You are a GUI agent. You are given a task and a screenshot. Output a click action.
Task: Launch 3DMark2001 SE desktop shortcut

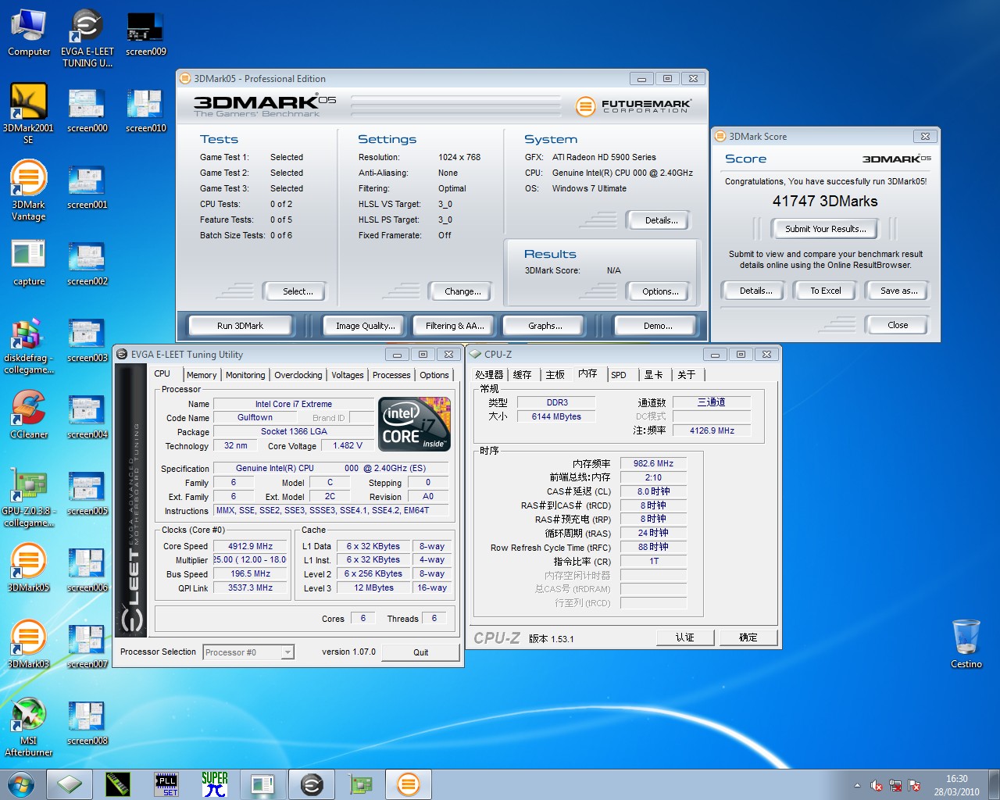[28, 114]
